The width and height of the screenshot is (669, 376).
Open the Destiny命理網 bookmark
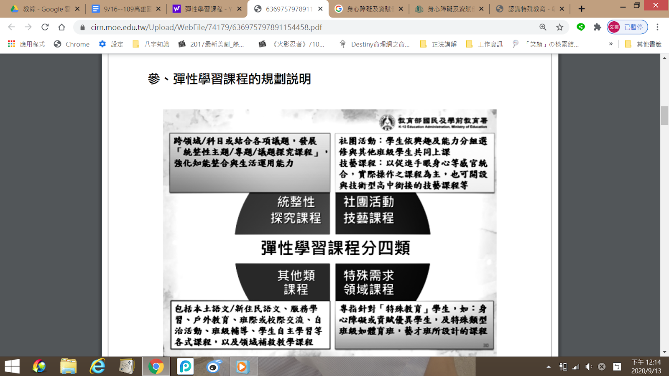click(x=375, y=44)
